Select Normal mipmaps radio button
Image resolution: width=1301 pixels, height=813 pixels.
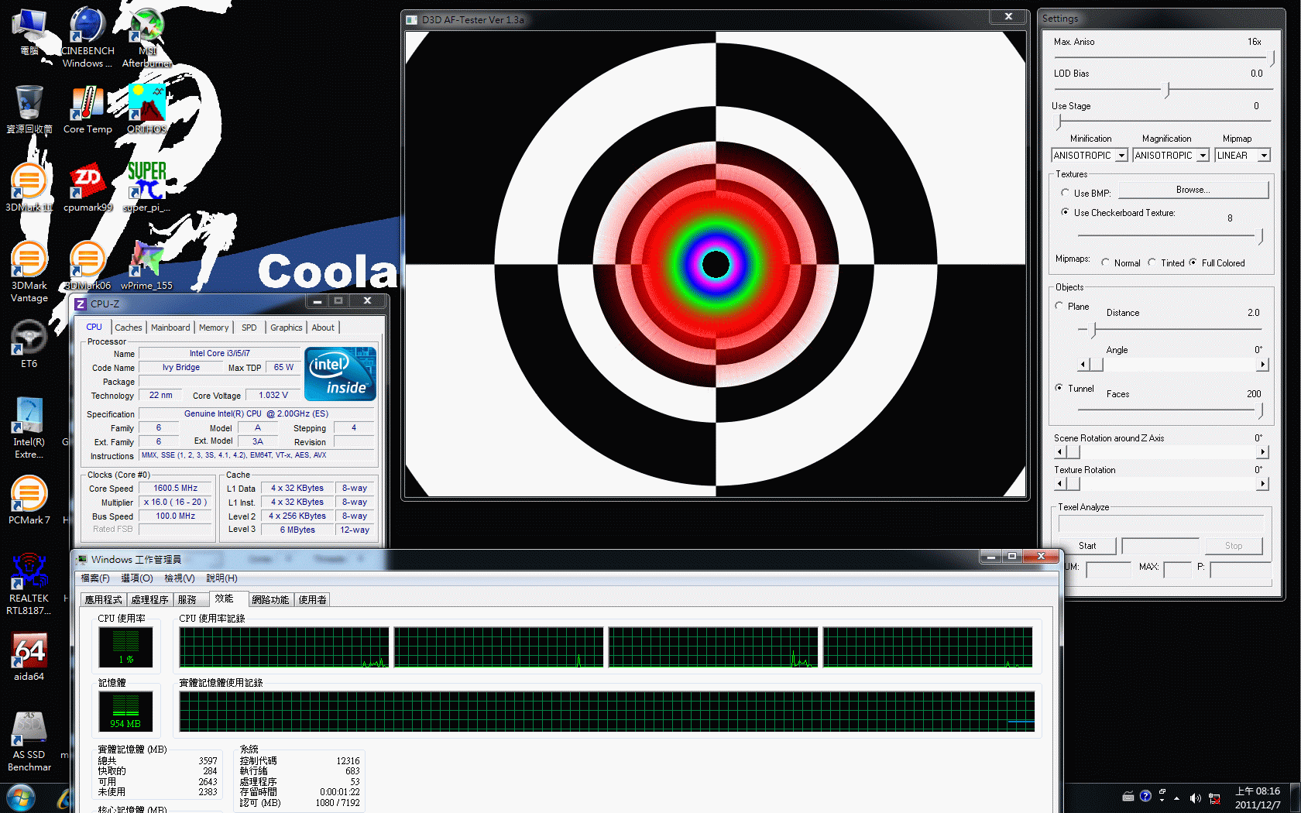pyautogui.click(x=1105, y=262)
